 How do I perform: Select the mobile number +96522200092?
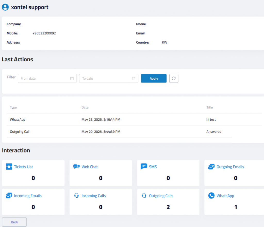[44, 33]
